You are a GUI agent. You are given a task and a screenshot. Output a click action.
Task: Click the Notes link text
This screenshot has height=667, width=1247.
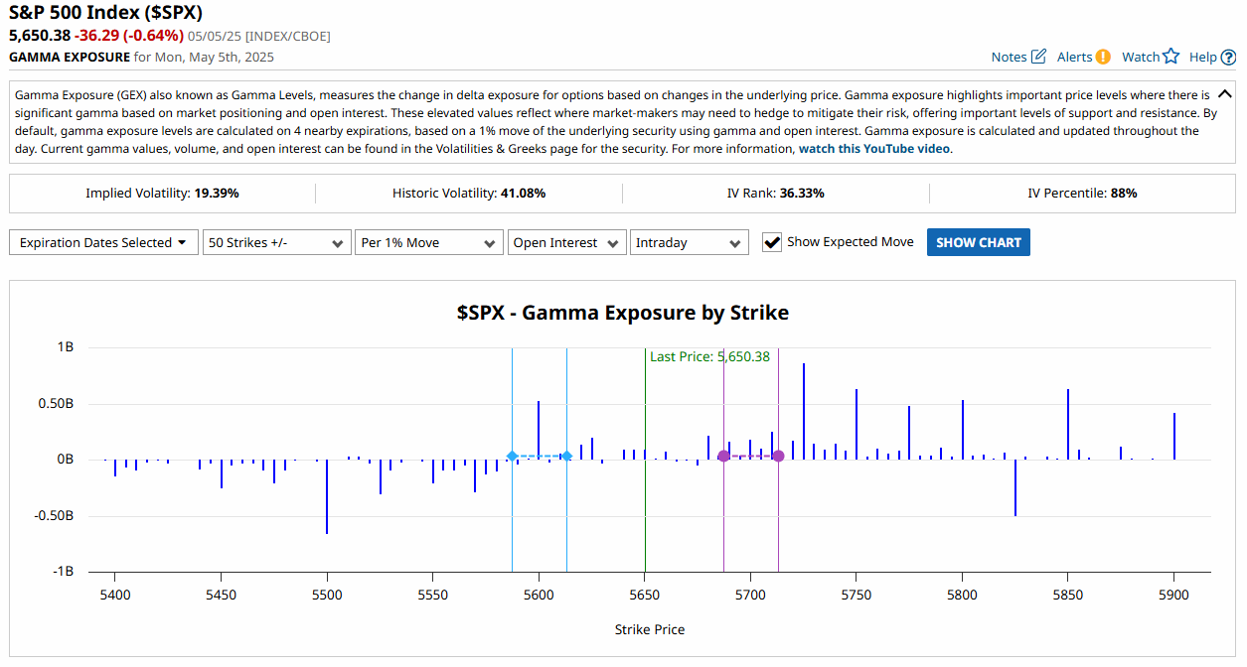point(1009,57)
